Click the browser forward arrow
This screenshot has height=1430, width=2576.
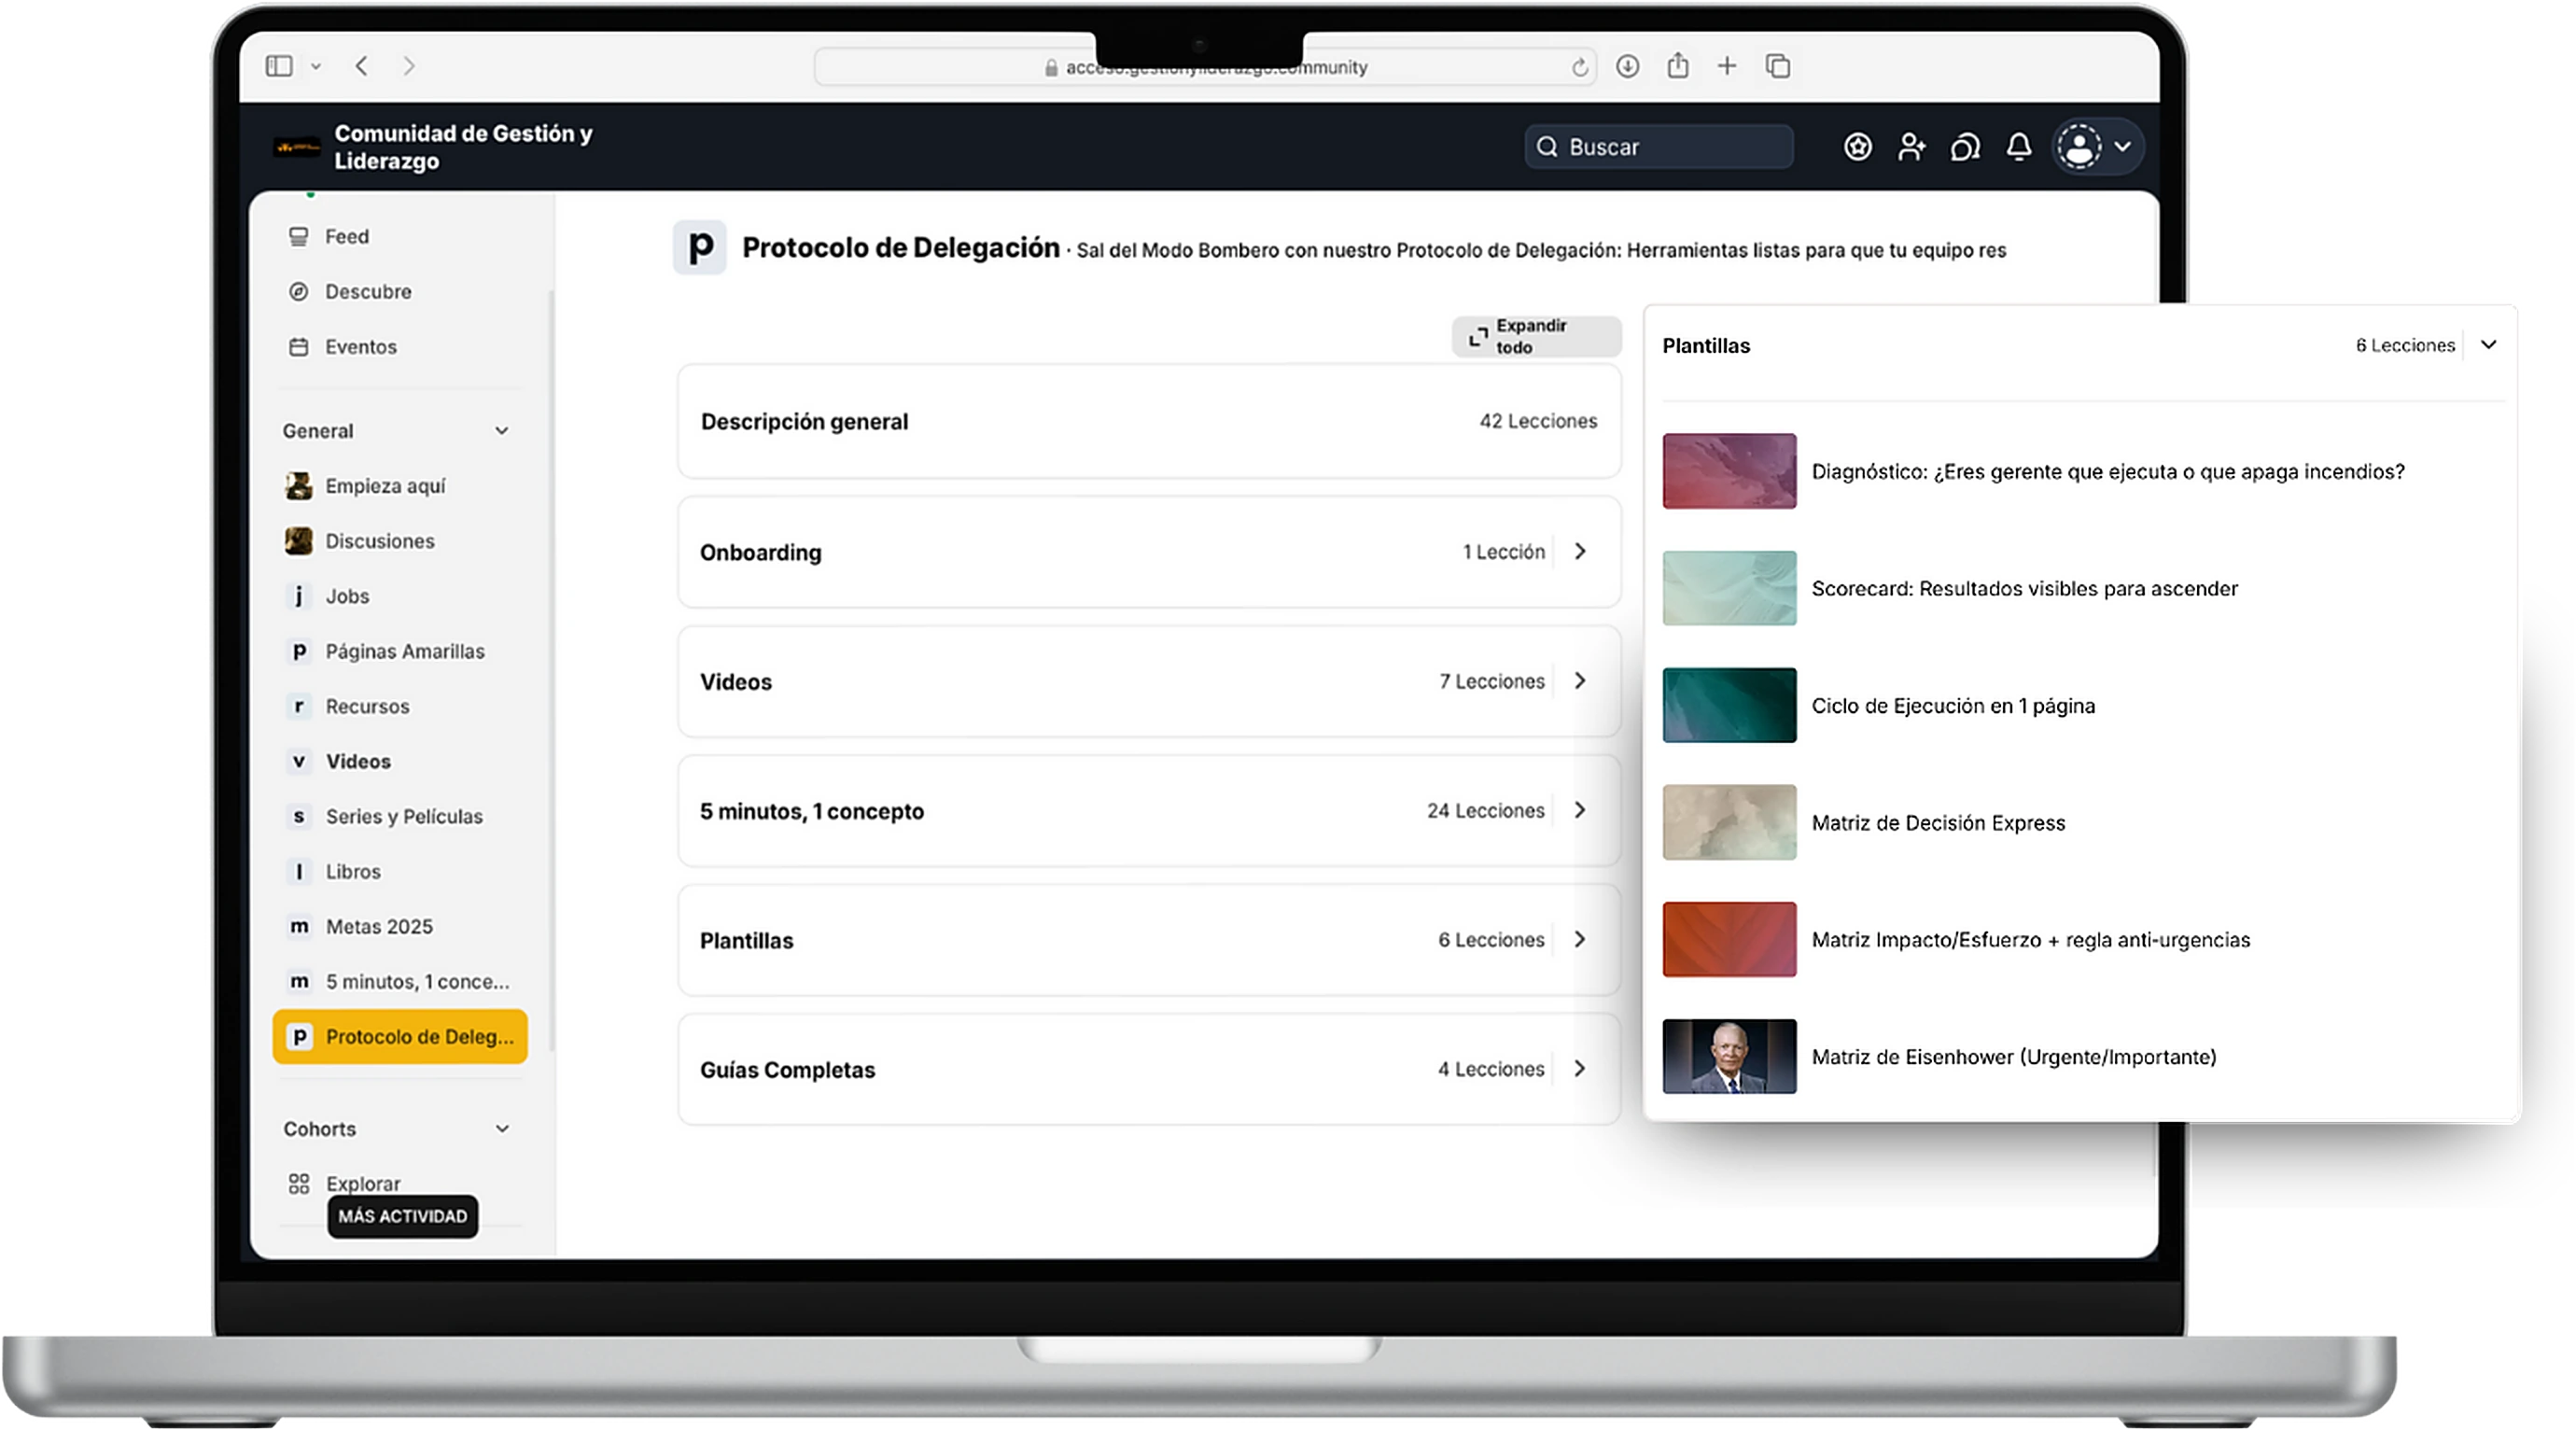click(409, 66)
